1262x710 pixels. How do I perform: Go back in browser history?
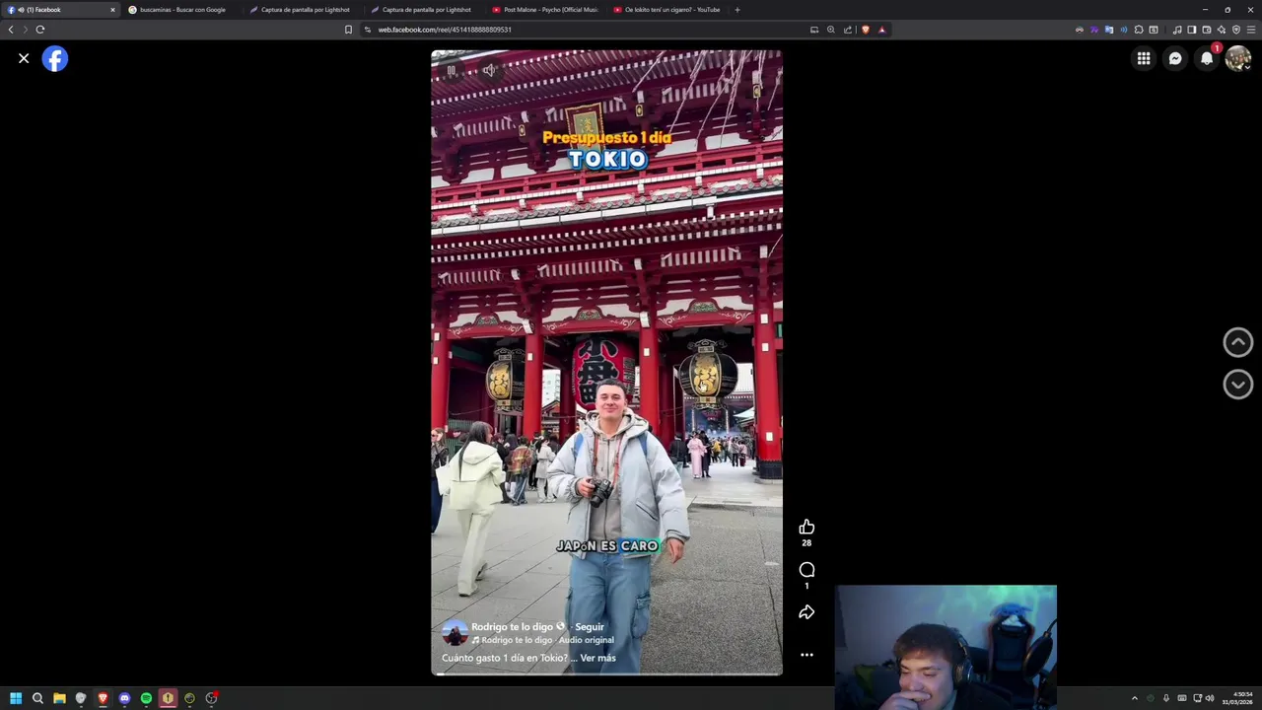pos(11,30)
